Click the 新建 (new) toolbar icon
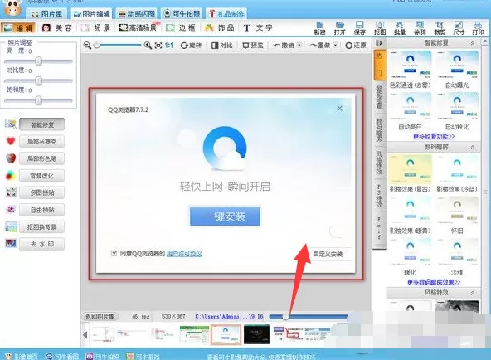Image resolution: width=491 pixels, height=360 pixels. (x=319, y=28)
